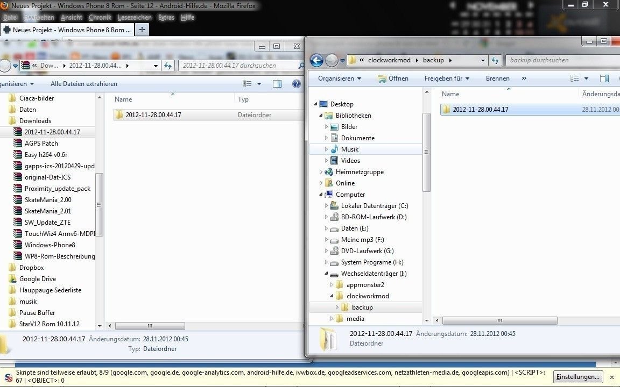Collapse the Bibliotheken tree node
The width and height of the screenshot is (620, 387).
point(321,116)
